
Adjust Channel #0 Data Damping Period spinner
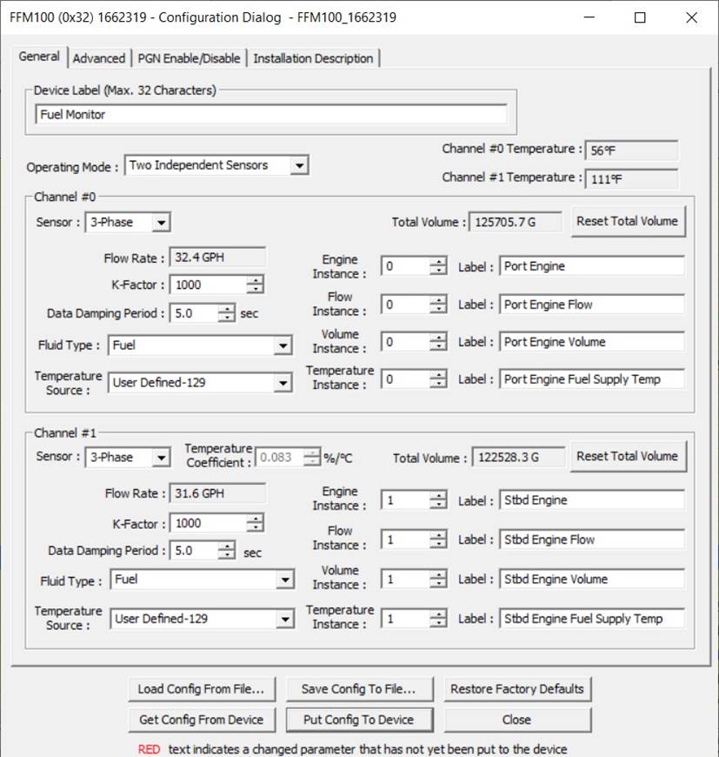(x=226, y=313)
